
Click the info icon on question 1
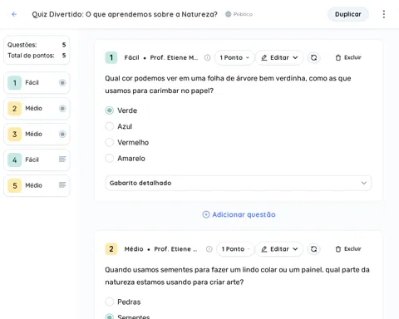(x=207, y=57)
